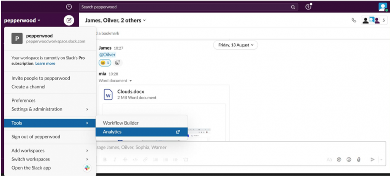
Task: Open the James, Oilver, 2 others dropdown
Action: point(115,21)
